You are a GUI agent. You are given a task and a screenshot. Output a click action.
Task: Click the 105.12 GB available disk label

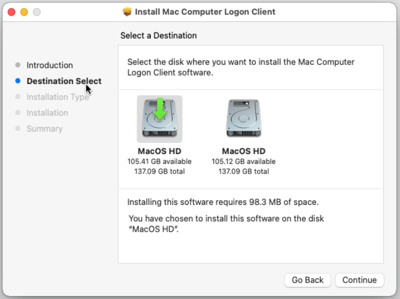[243, 161]
